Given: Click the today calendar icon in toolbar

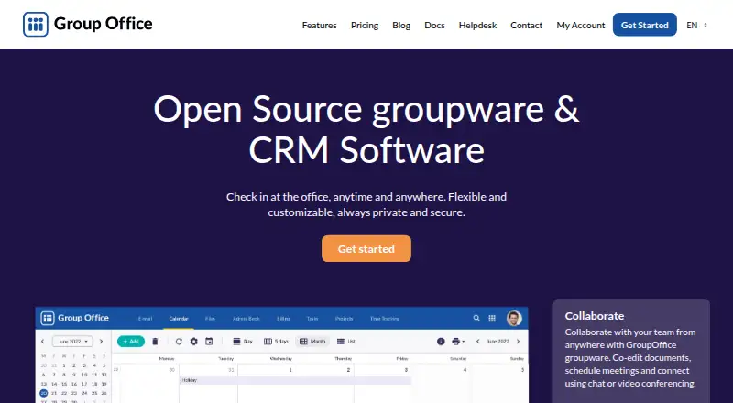Looking at the screenshot, I should [x=209, y=342].
